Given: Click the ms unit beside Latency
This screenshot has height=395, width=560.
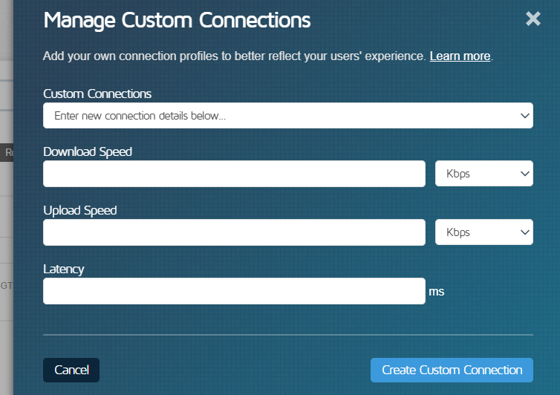Looking at the screenshot, I should pos(436,292).
